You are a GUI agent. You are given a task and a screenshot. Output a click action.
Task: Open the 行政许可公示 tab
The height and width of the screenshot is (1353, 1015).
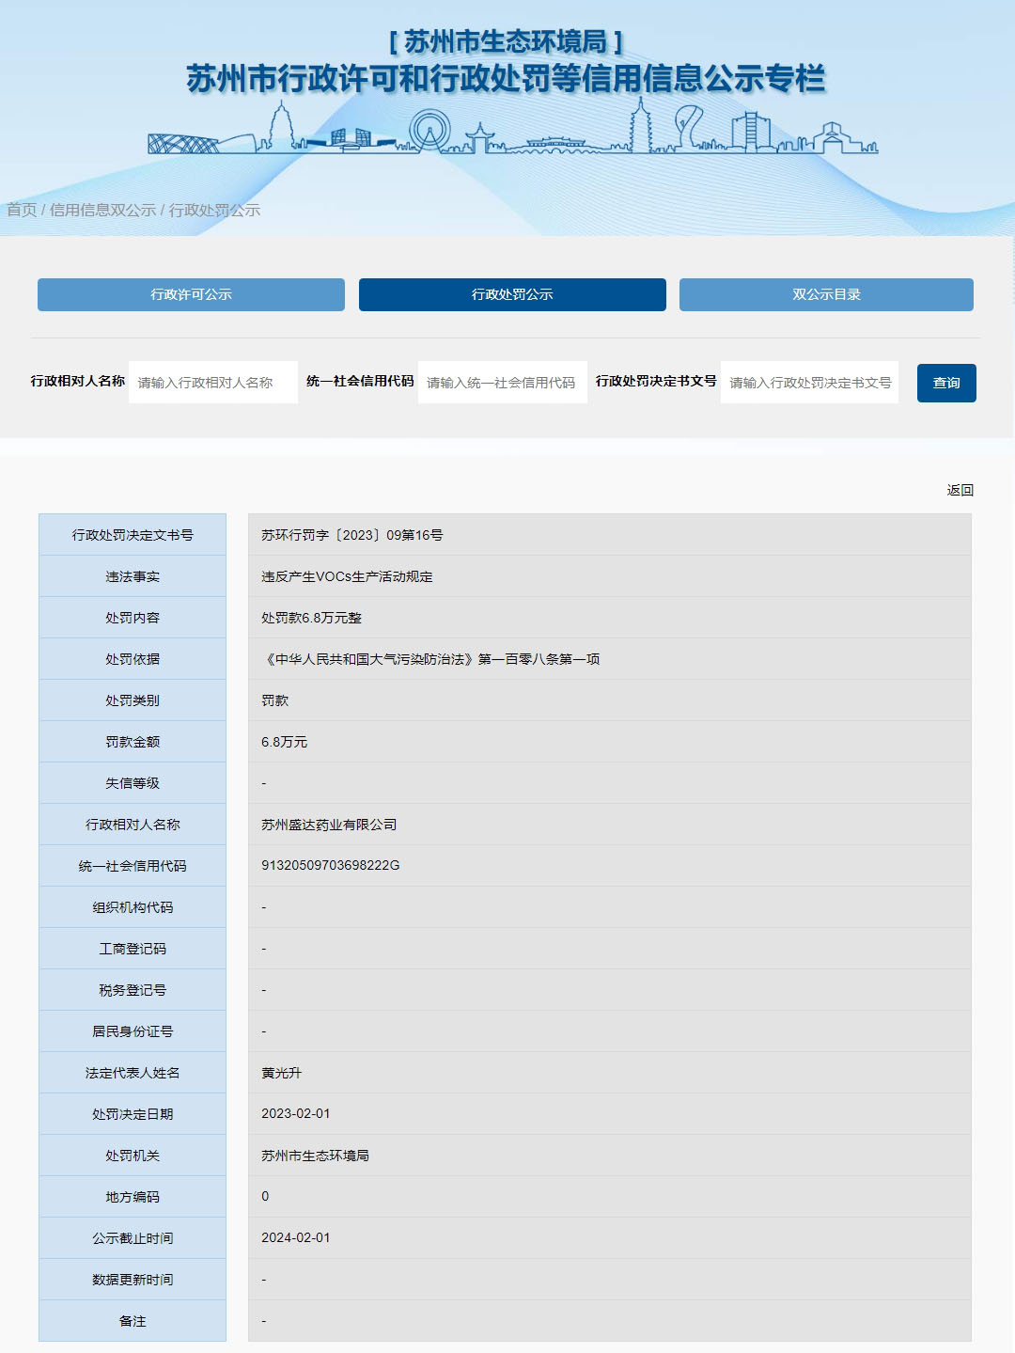(x=191, y=294)
